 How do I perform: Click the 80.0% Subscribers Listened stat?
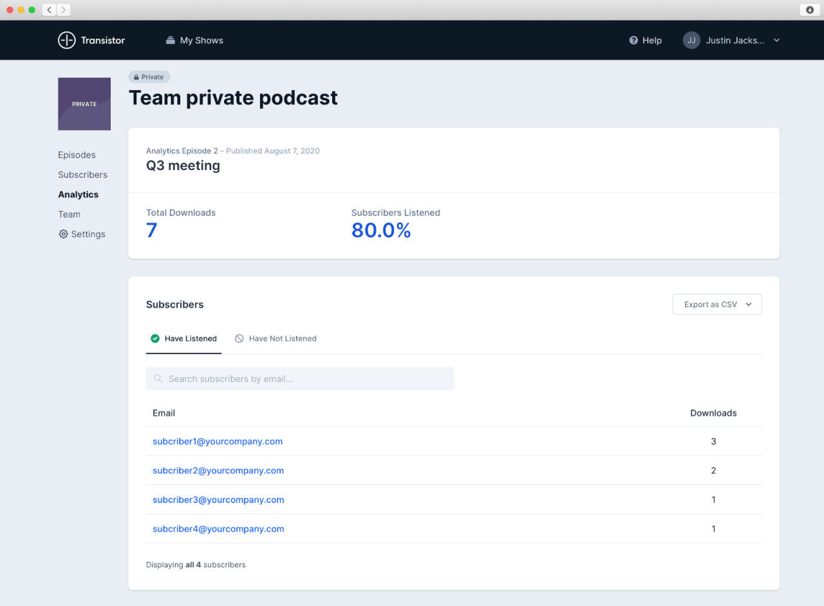point(381,230)
